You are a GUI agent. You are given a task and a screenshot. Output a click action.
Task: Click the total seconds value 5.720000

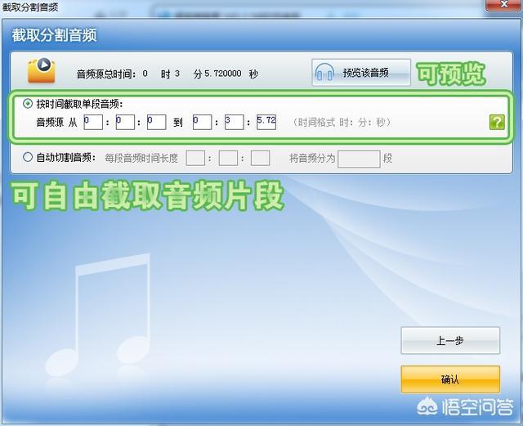[x=223, y=74]
